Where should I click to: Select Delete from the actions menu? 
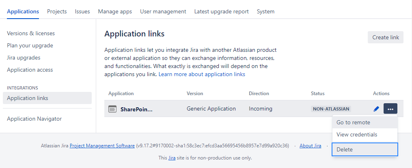(365, 149)
